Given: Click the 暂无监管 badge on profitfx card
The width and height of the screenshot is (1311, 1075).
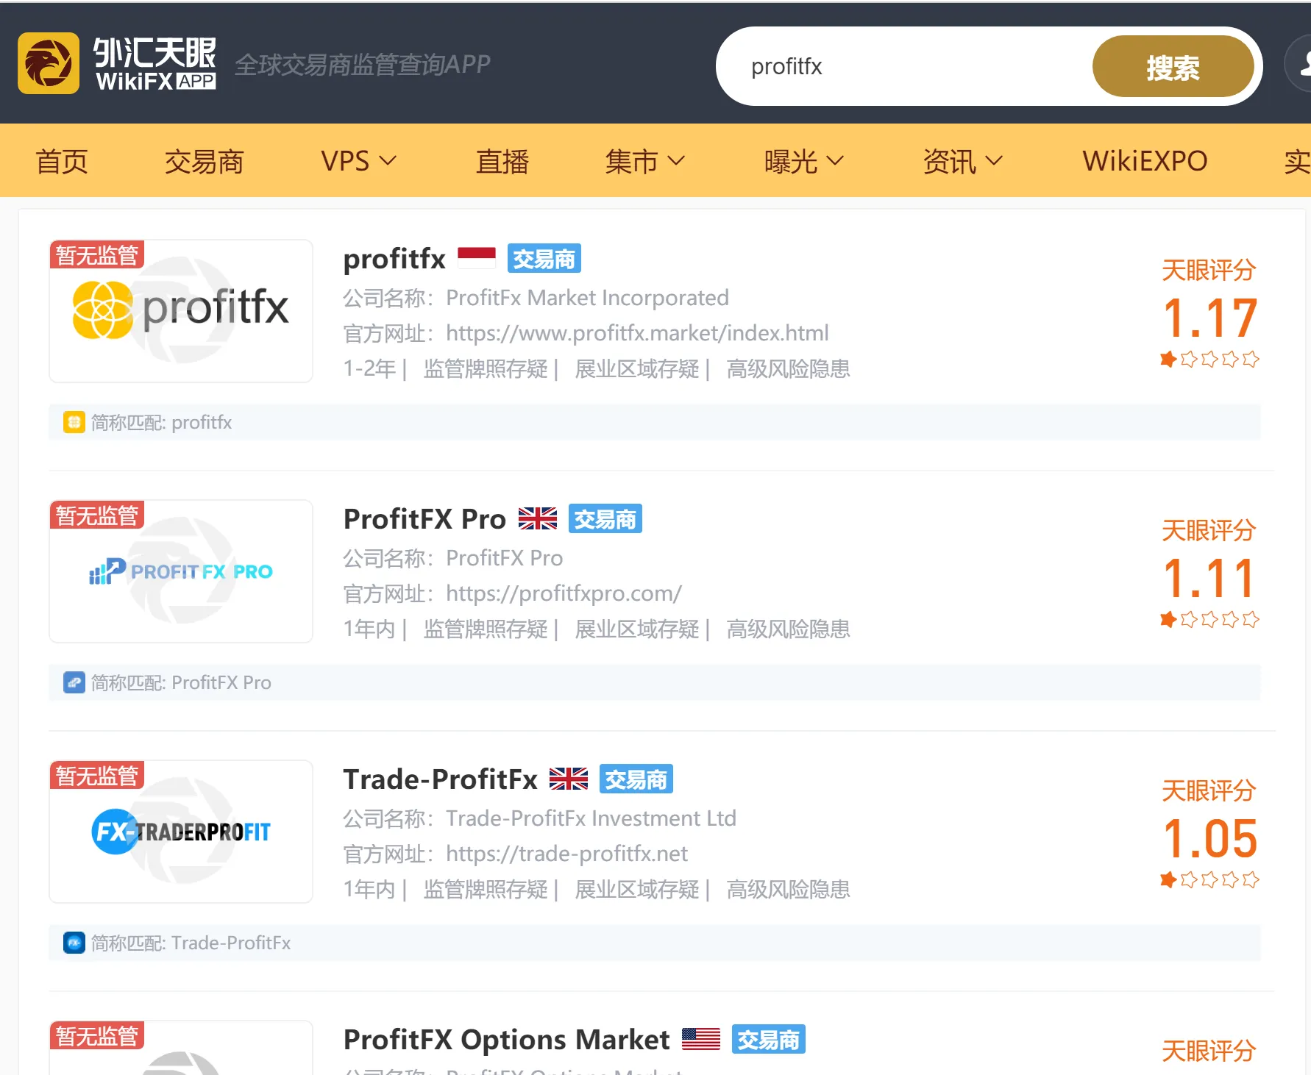Looking at the screenshot, I should (x=97, y=254).
